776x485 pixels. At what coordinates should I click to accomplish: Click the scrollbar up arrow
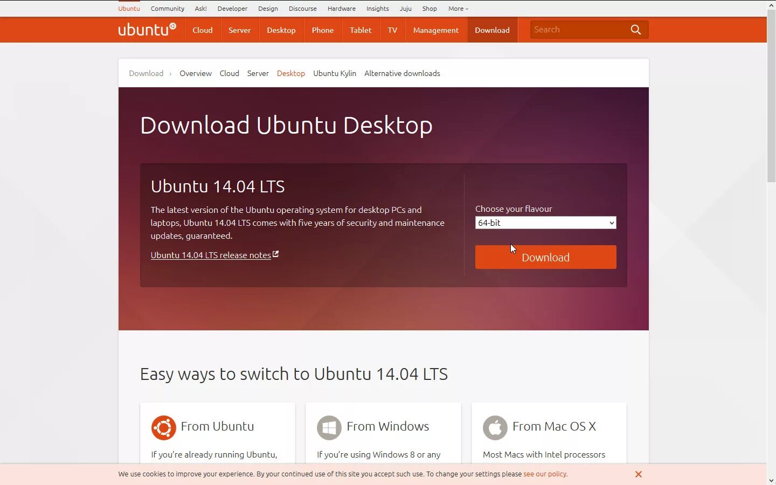[771, 4]
